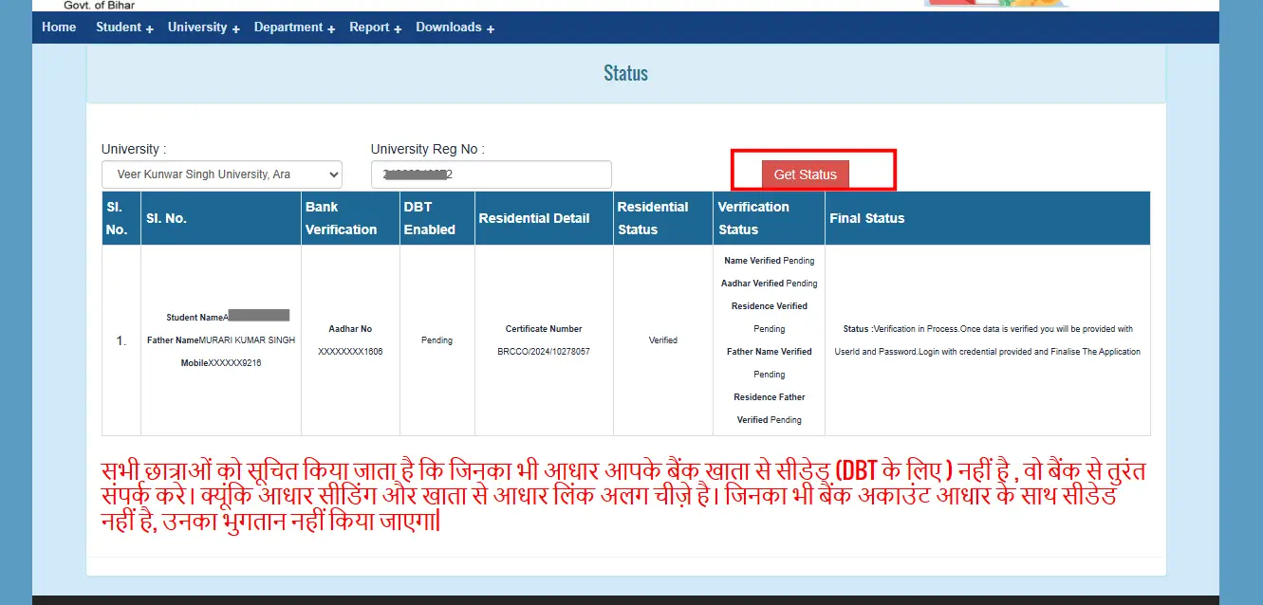Image resolution: width=1263 pixels, height=605 pixels.
Task: Click the University Reg No input field
Action: (x=491, y=174)
